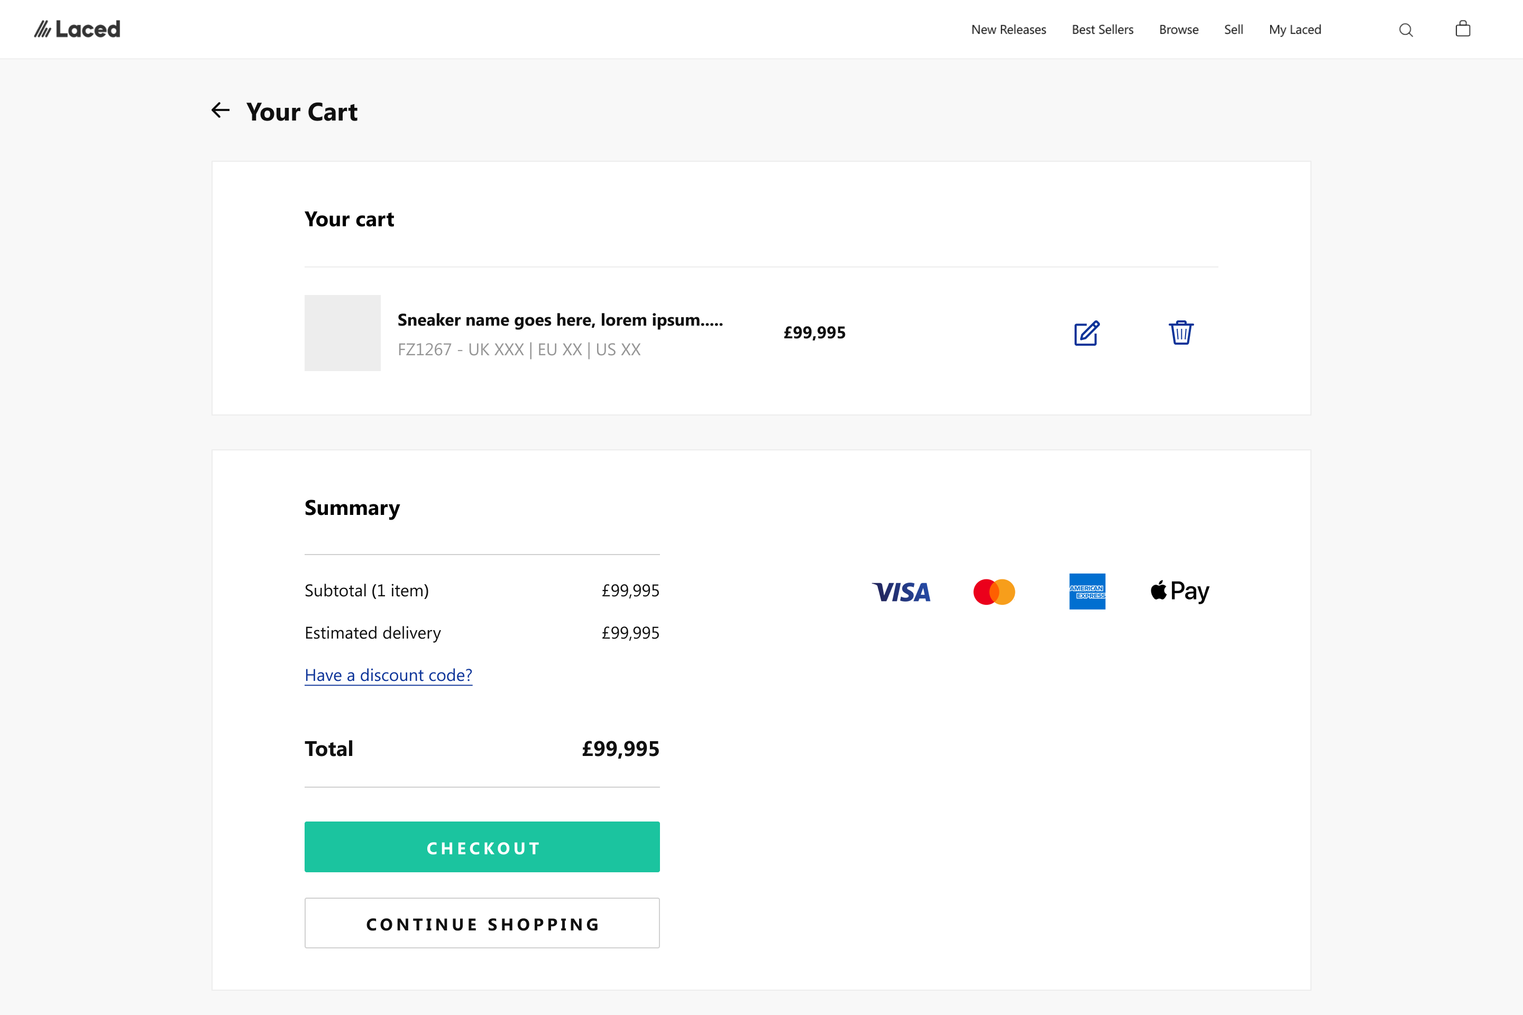
Task: Click the sneaker product thumbnail placeholder
Action: click(343, 333)
